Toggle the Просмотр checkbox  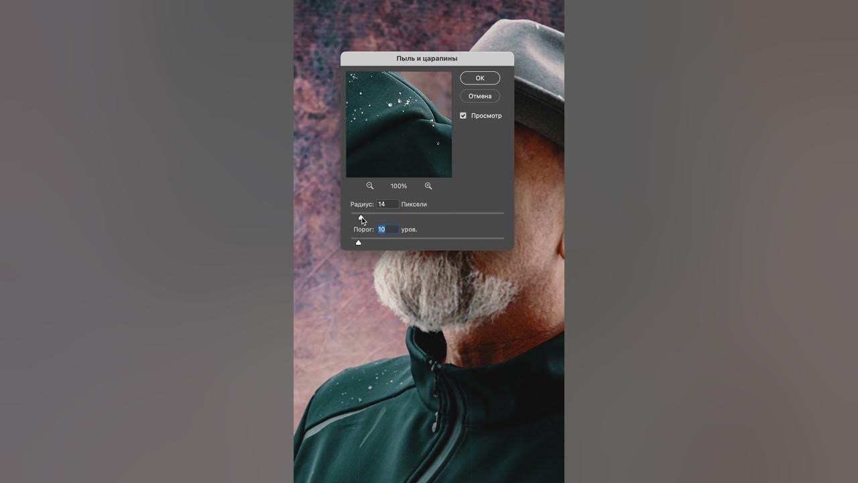[x=463, y=115]
